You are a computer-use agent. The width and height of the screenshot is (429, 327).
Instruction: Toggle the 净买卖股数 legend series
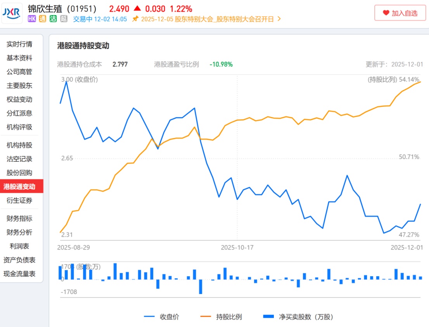click(x=298, y=317)
